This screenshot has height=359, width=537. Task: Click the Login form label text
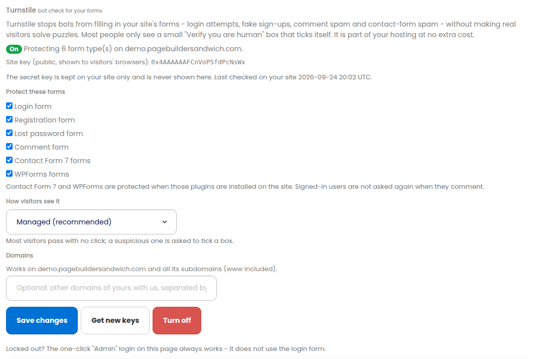[33, 106]
